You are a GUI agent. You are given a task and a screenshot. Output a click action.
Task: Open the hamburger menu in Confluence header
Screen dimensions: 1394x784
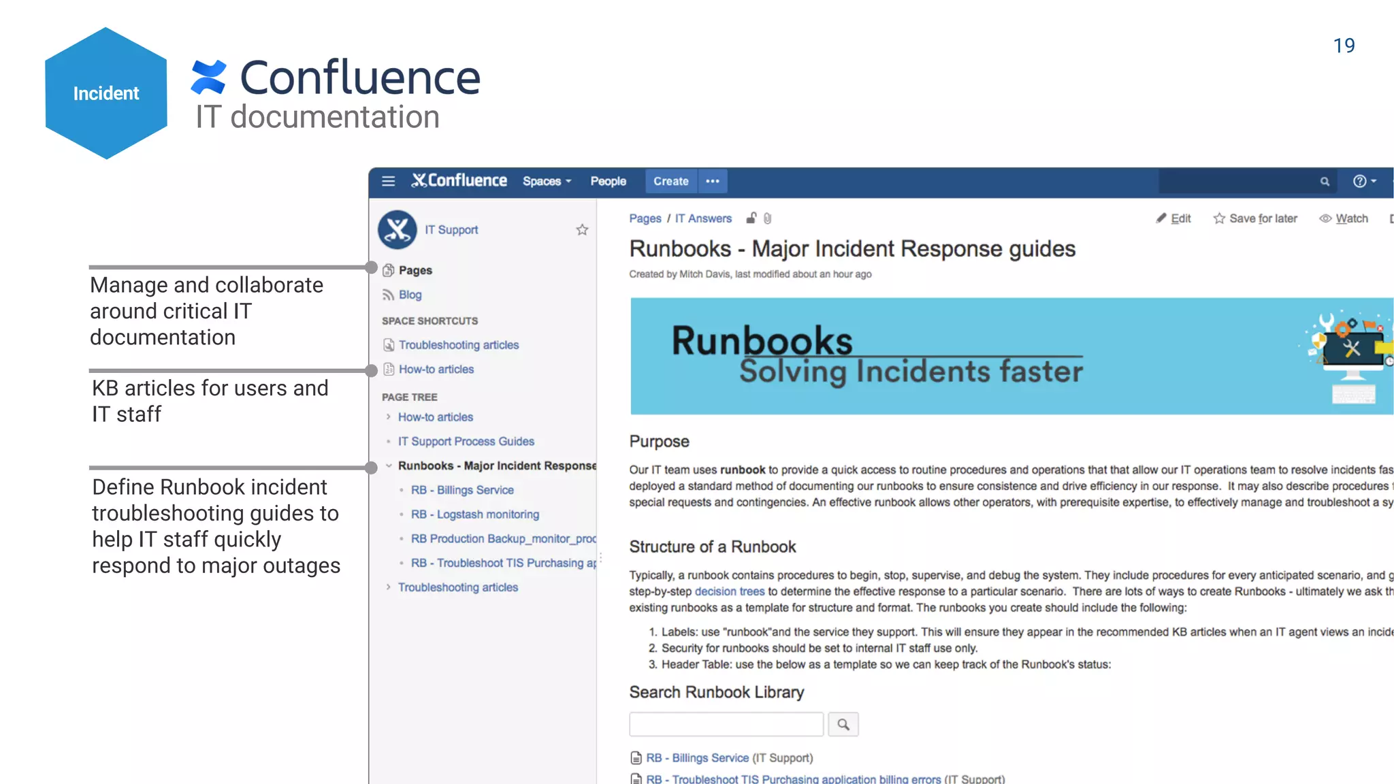coord(389,181)
